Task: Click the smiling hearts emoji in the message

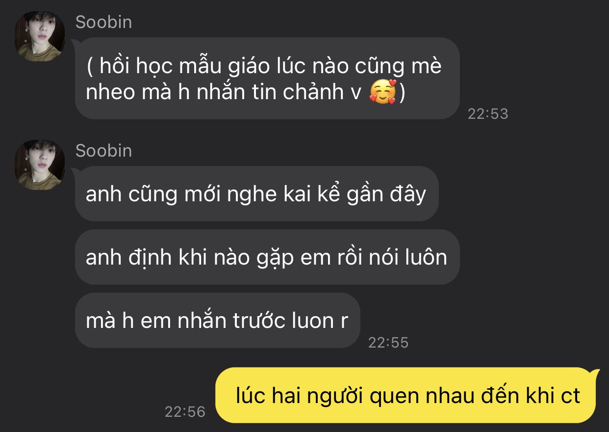Action: (382, 92)
